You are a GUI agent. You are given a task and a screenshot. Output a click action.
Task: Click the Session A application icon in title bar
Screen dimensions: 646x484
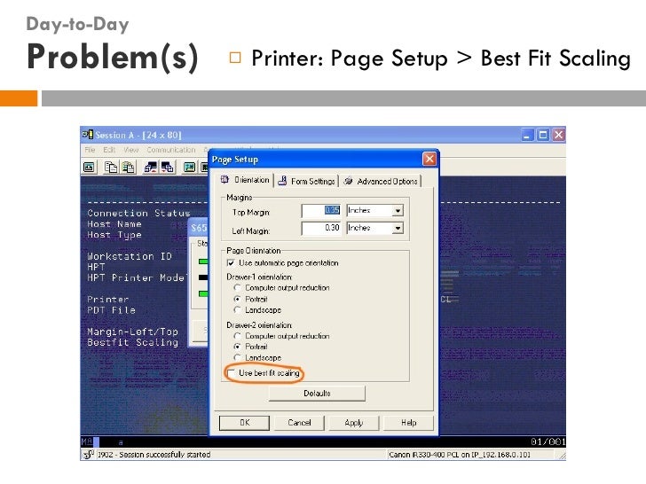88,135
